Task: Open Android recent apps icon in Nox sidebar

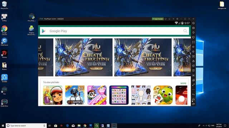Action: click(193, 104)
